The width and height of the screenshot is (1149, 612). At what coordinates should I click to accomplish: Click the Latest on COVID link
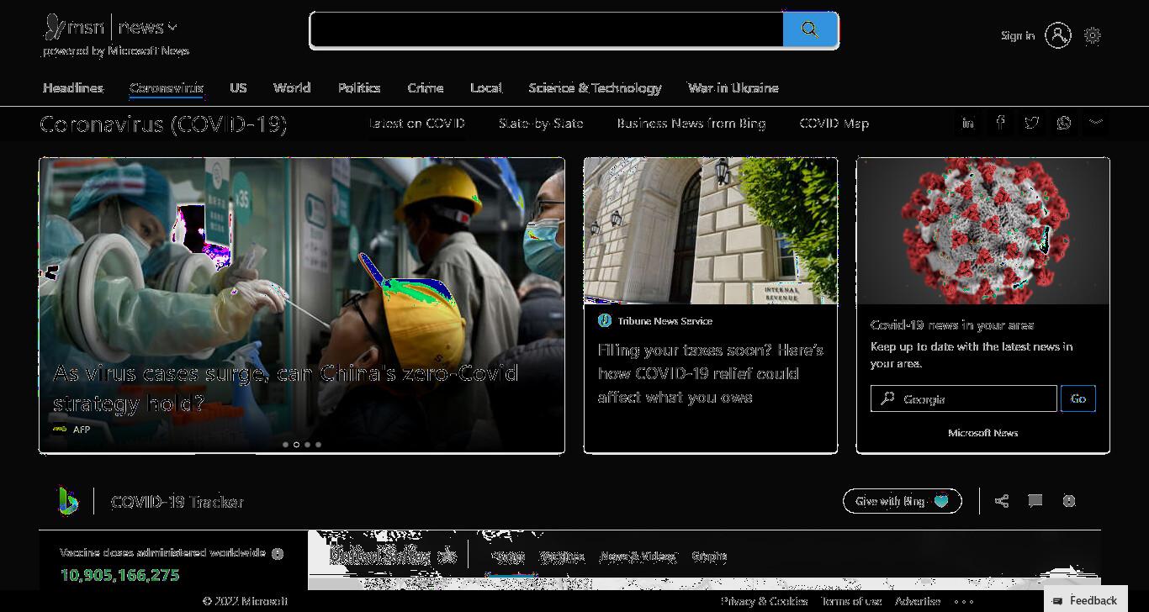click(417, 123)
